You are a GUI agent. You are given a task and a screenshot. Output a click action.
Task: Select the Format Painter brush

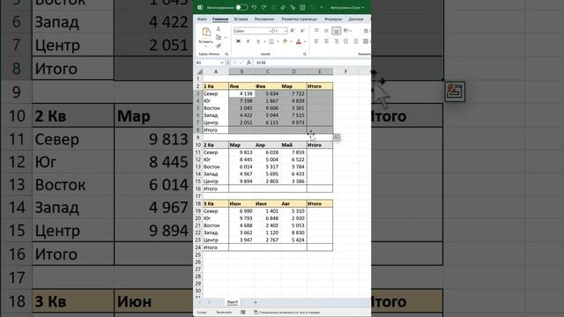coord(219,46)
